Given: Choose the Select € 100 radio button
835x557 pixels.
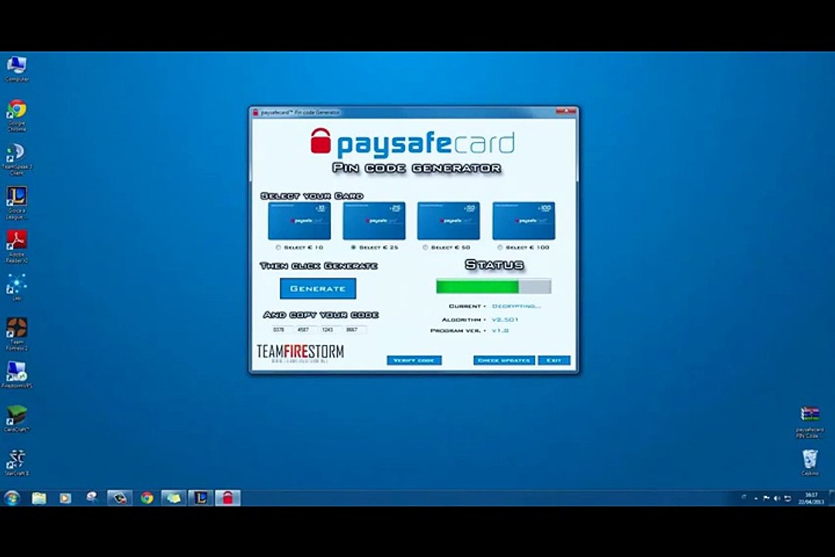Looking at the screenshot, I should [x=499, y=248].
